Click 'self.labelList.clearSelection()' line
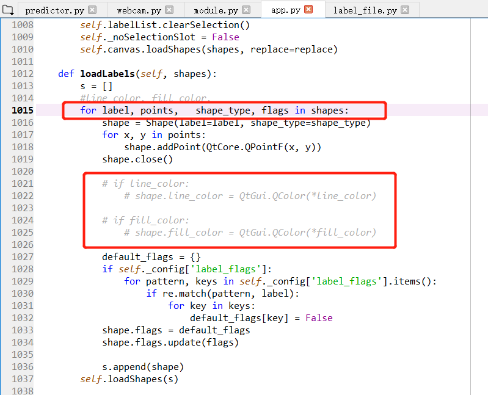Image resolution: width=488 pixels, height=395 pixels. [x=165, y=25]
